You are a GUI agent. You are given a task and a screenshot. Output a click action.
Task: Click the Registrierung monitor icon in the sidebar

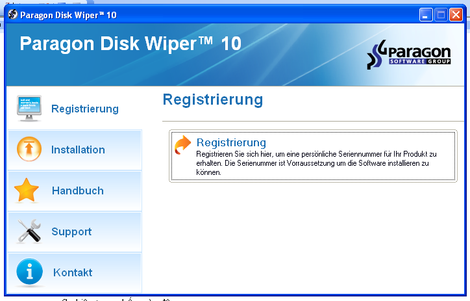29,109
